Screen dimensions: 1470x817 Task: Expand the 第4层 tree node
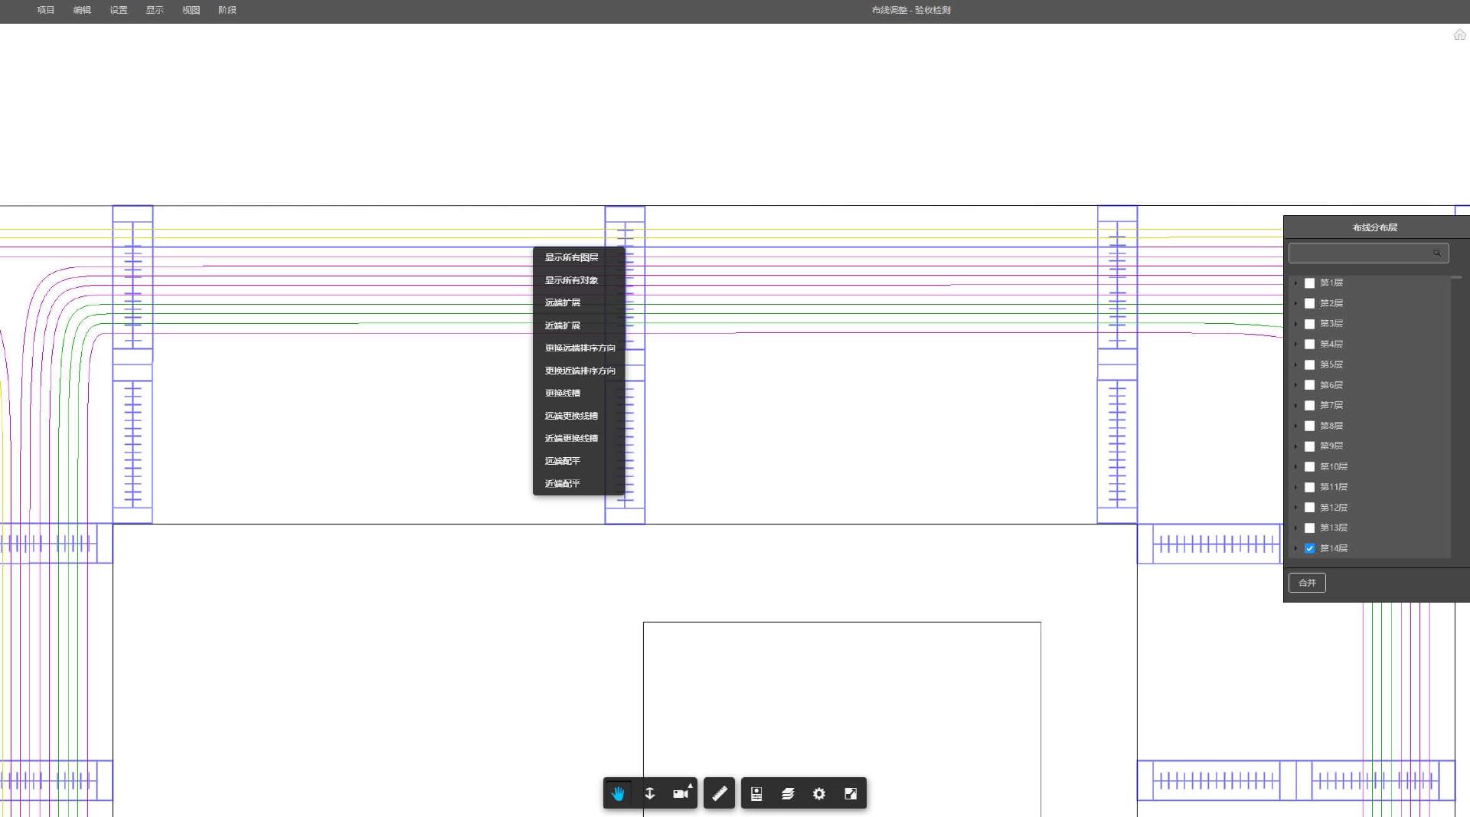click(x=1295, y=344)
